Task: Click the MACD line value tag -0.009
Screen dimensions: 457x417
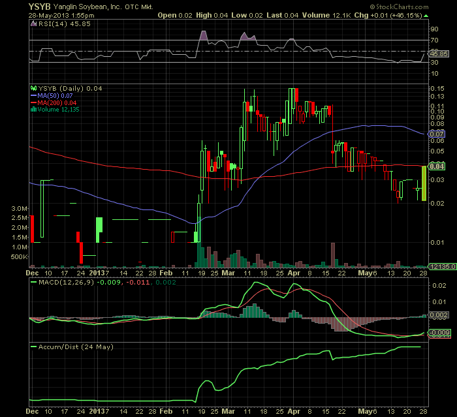Action: click(439, 333)
